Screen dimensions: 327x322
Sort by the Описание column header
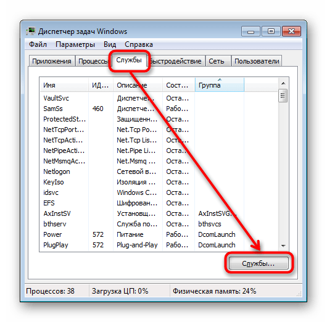coord(138,85)
